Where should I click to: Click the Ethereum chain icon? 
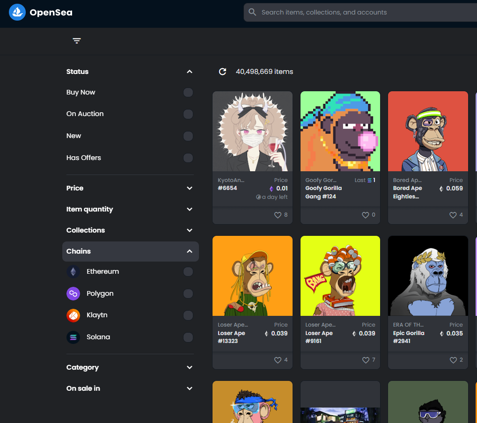coord(73,271)
